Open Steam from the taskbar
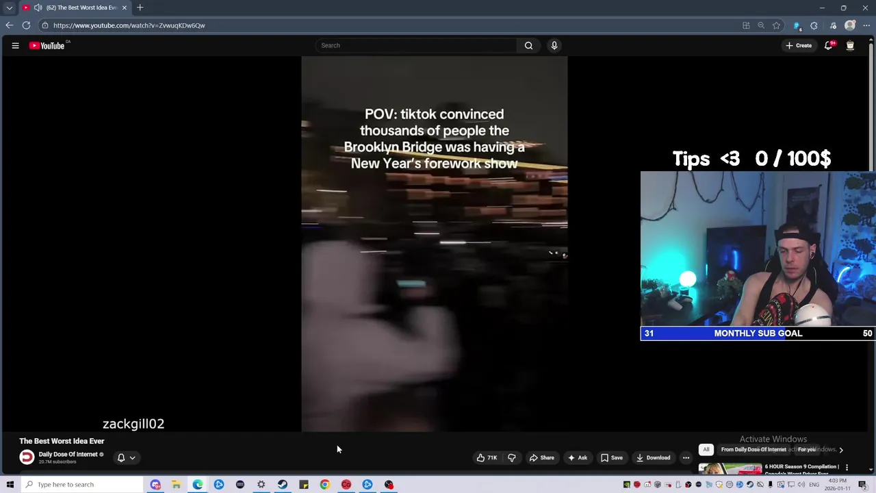Image resolution: width=876 pixels, height=493 pixels. pyautogui.click(x=283, y=485)
